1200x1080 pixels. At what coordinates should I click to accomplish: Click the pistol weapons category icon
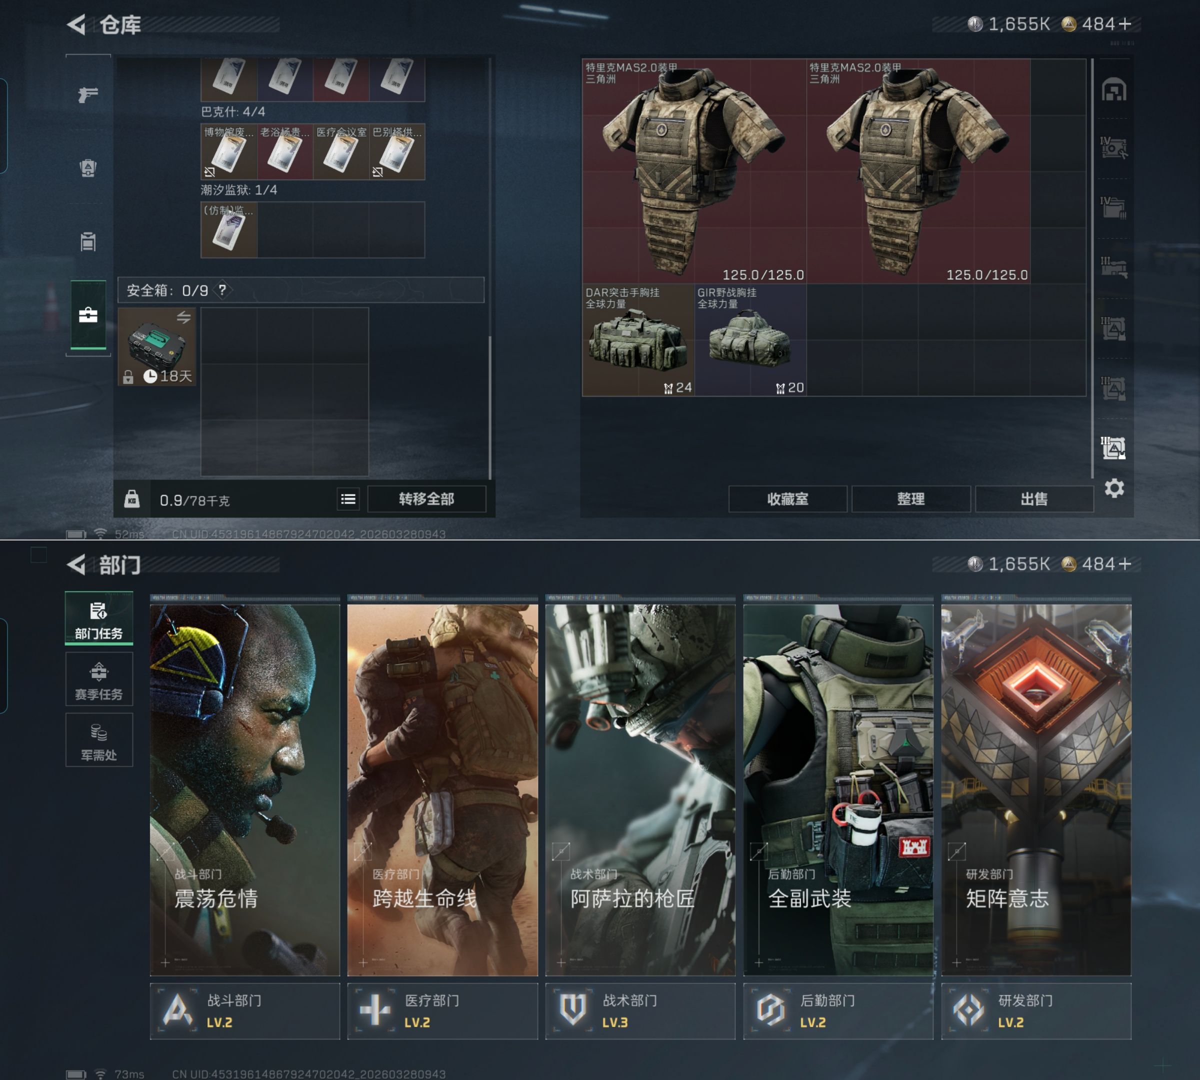coord(88,94)
